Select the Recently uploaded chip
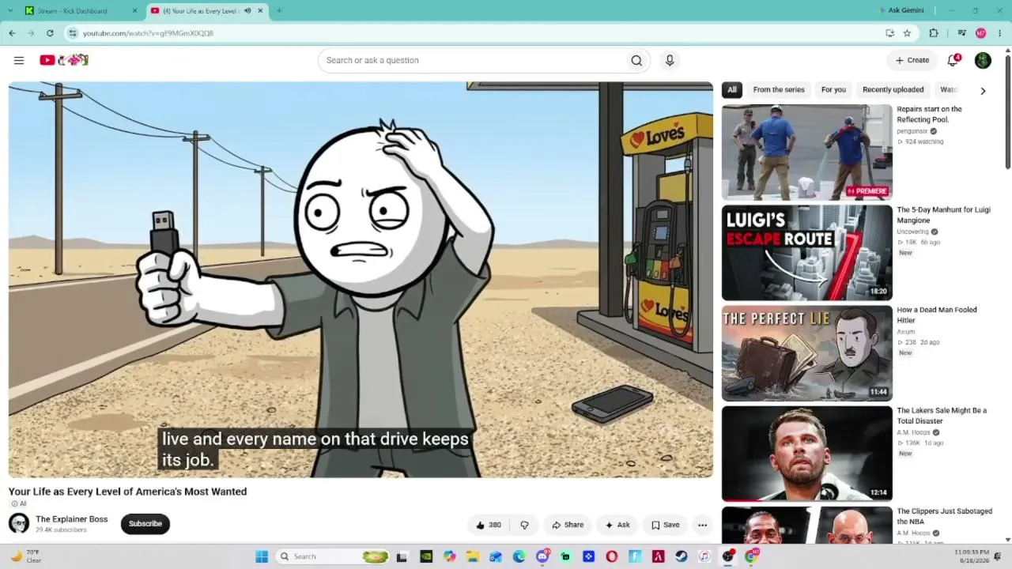This screenshot has width=1012, height=569. coord(893,90)
